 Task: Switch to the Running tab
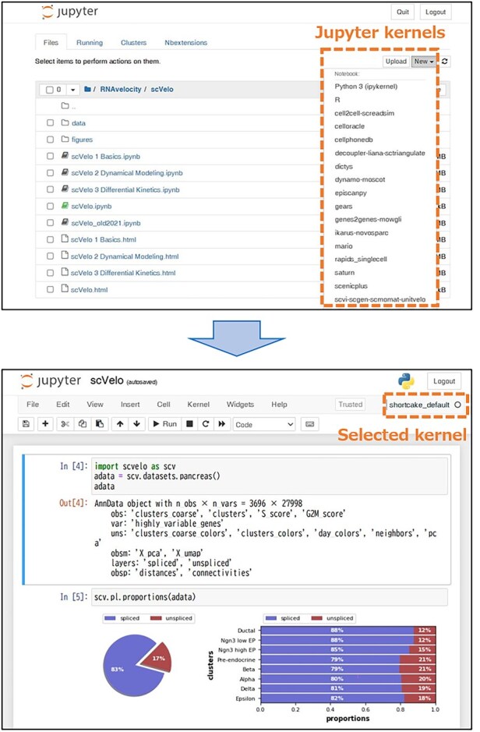pyautogui.click(x=90, y=42)
